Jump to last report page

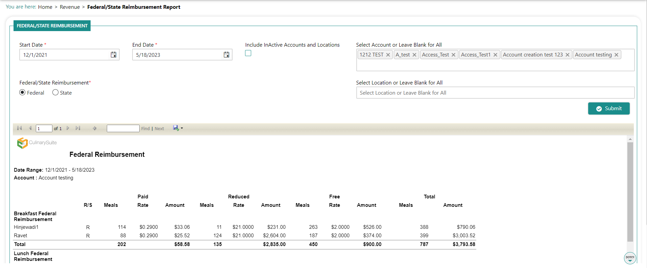[78, 128]
